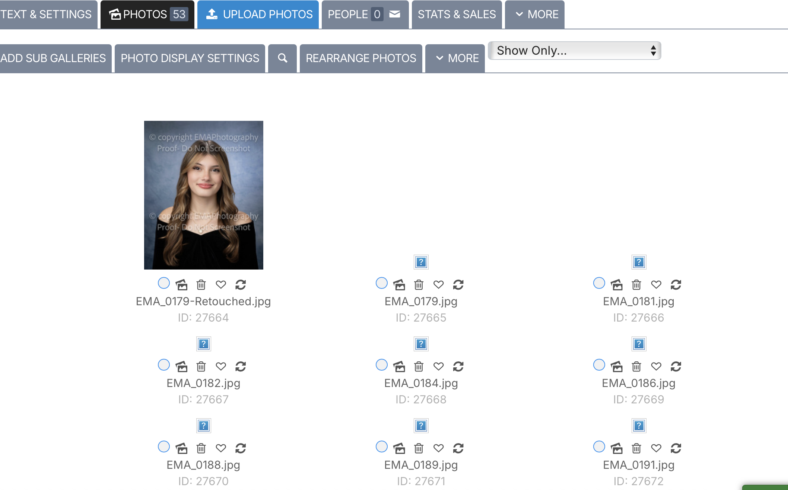Open the EMA_0179-Retouched portrait thumbnail
Image resolution: width=788 pixels, height=490 pixels.
click(x=203, y=195)
